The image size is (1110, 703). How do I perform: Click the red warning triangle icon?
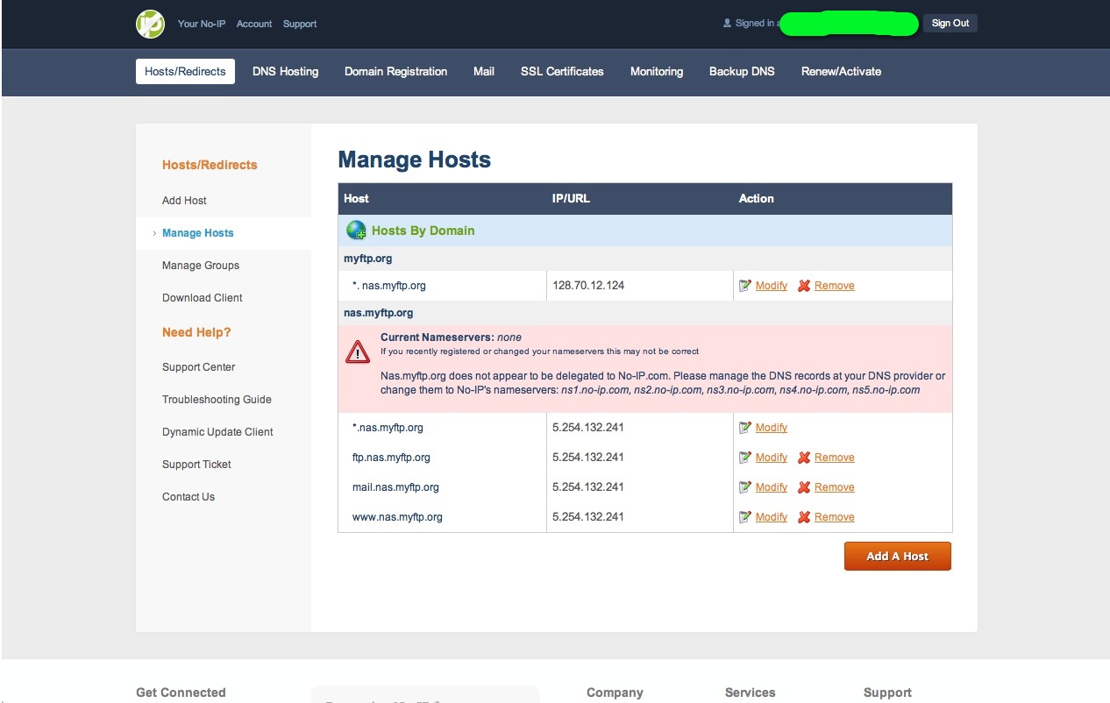[x=358, y=352]
